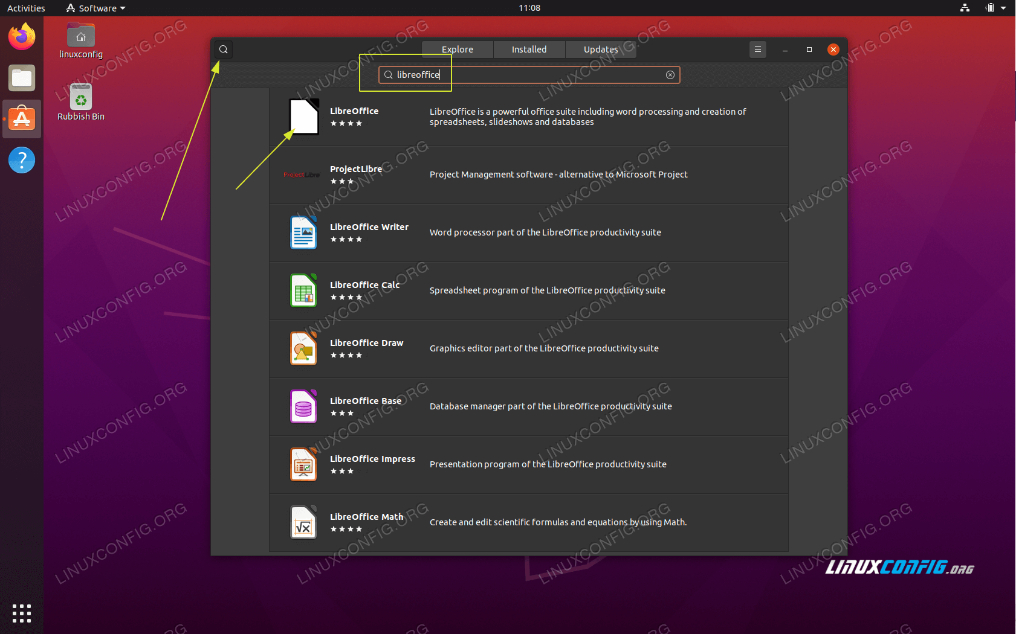1016x634 pixels.
Task: Show Applications grid in dock
Action: [x=22, y=613]
